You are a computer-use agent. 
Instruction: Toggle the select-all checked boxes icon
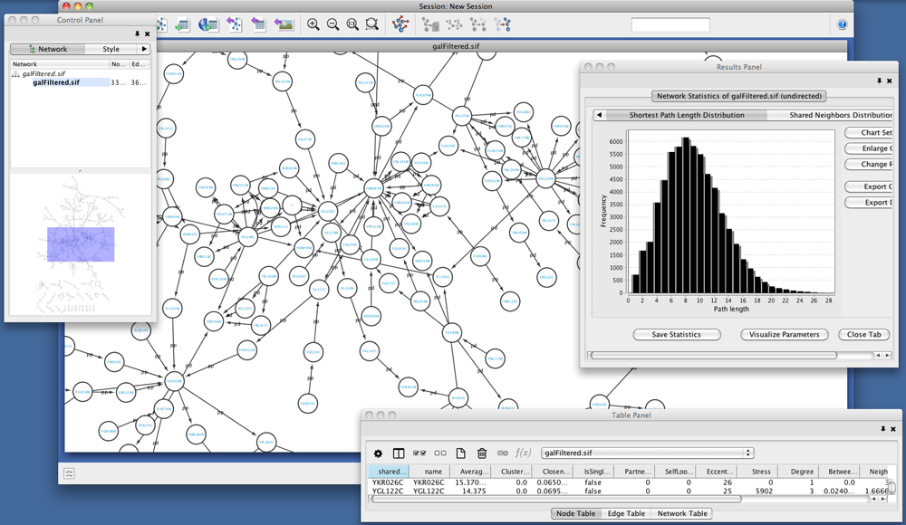point(419,453)
